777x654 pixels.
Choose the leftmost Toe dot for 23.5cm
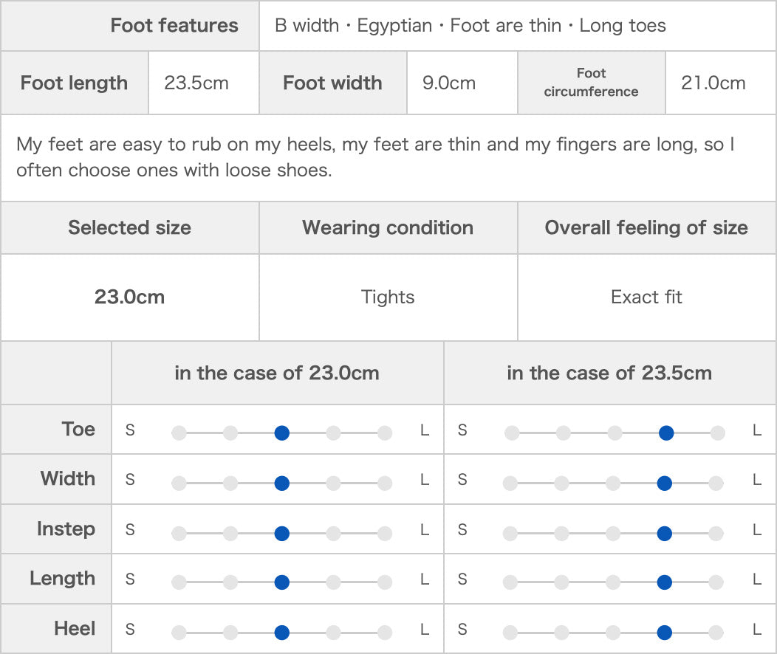(512, 433)
